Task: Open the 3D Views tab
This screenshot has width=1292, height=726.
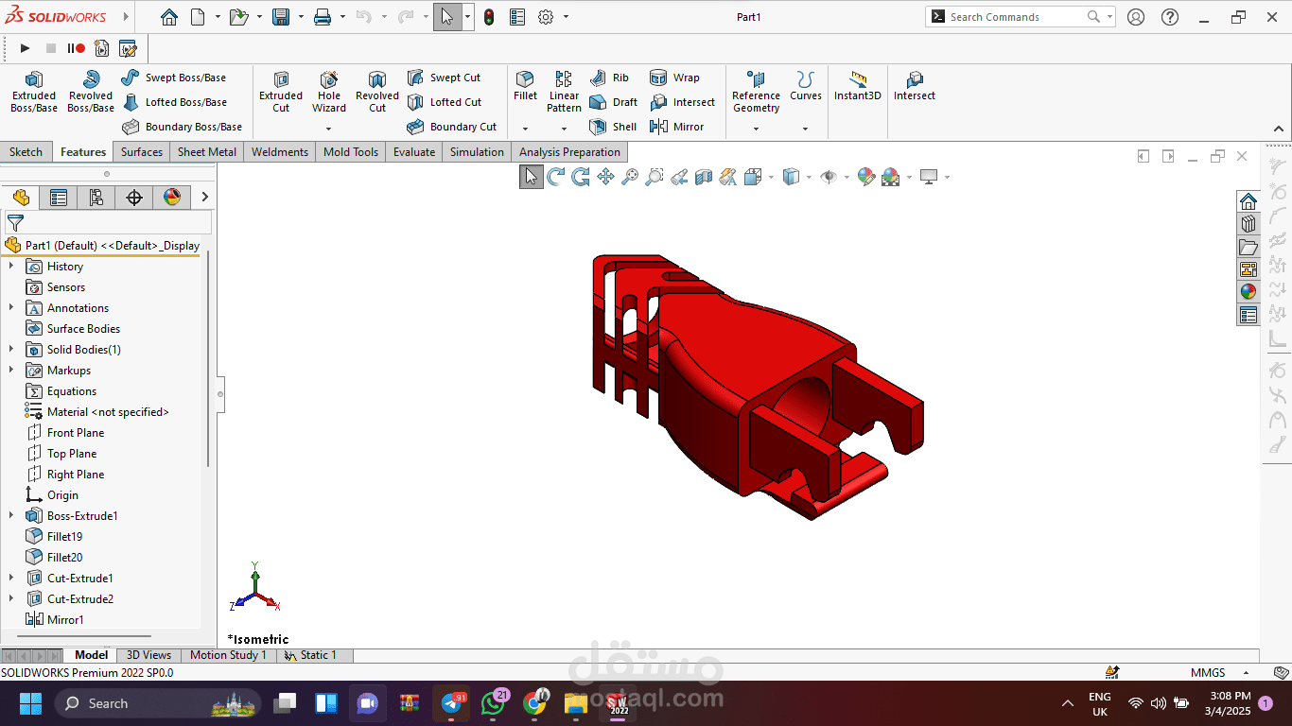Action: 149,655
